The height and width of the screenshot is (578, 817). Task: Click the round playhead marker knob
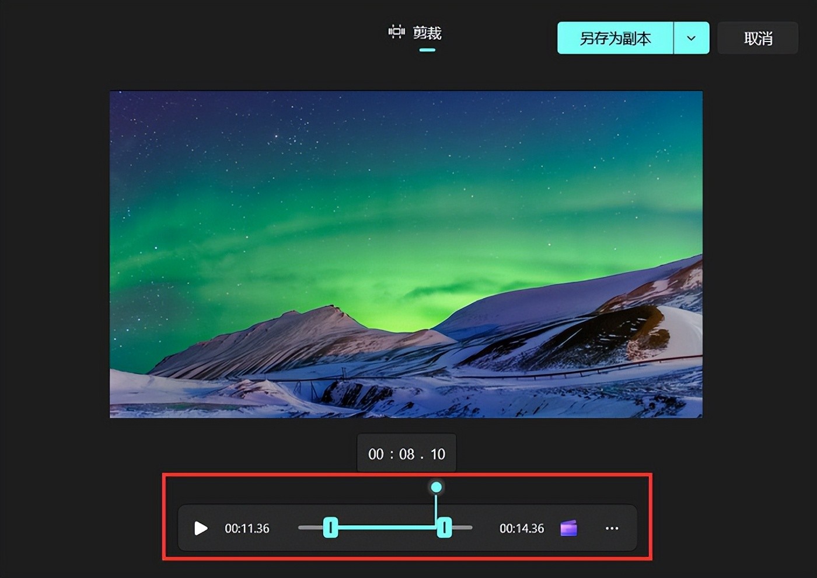[x=436, y=487]
